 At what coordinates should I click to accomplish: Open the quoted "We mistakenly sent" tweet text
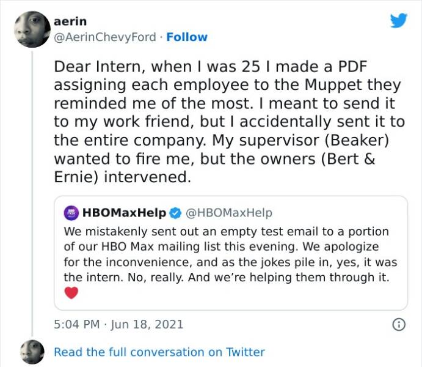pyautogui.click(x=230, y=254)
